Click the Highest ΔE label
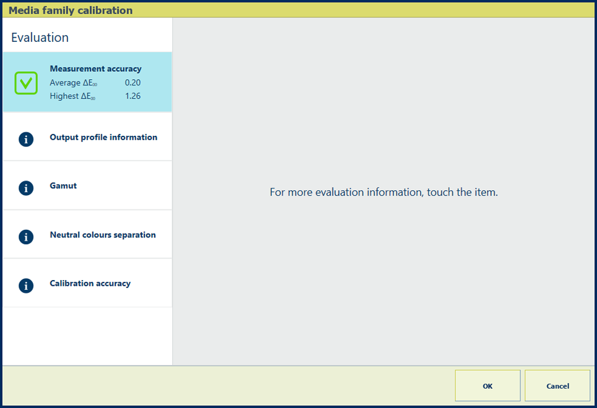Screen dimensions: 597x408 coord(72,97)
